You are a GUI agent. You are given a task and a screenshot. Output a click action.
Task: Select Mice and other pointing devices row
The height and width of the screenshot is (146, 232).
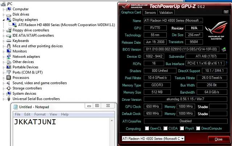pos(38,46)
